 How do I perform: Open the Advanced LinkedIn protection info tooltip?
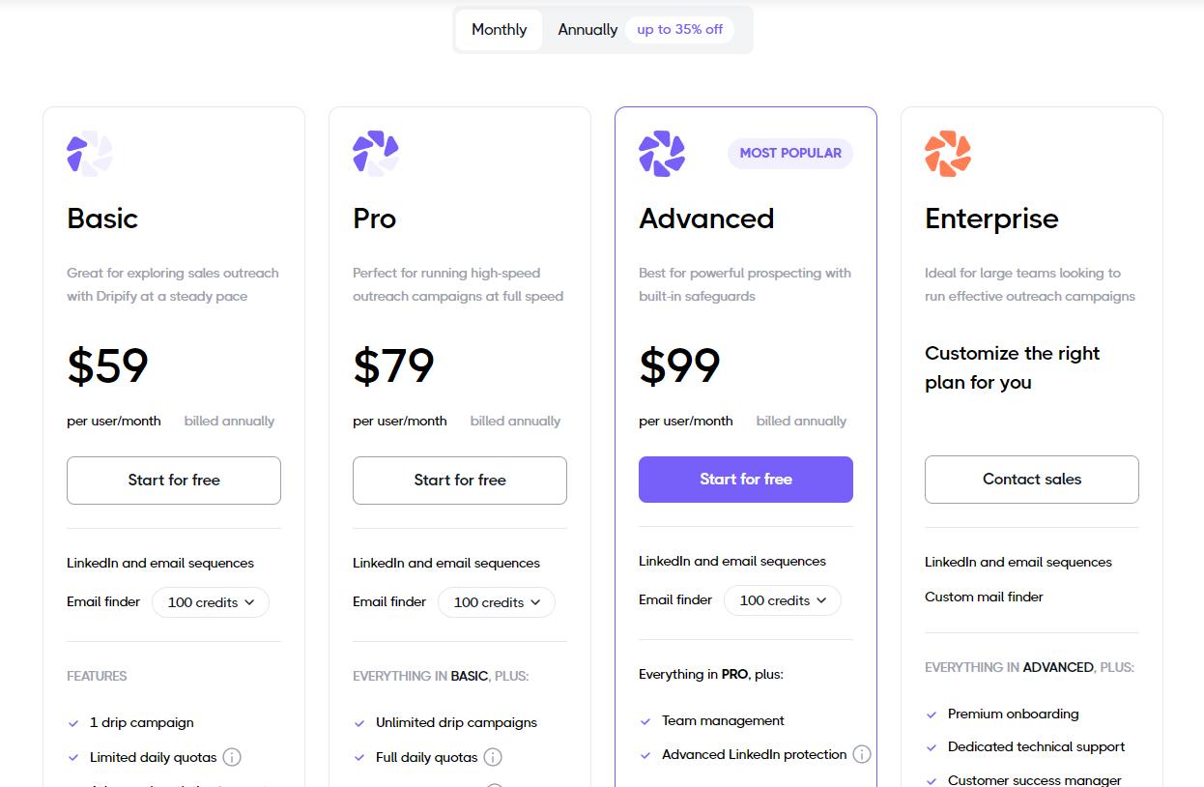pyautogui.click(x=860, y=754)
